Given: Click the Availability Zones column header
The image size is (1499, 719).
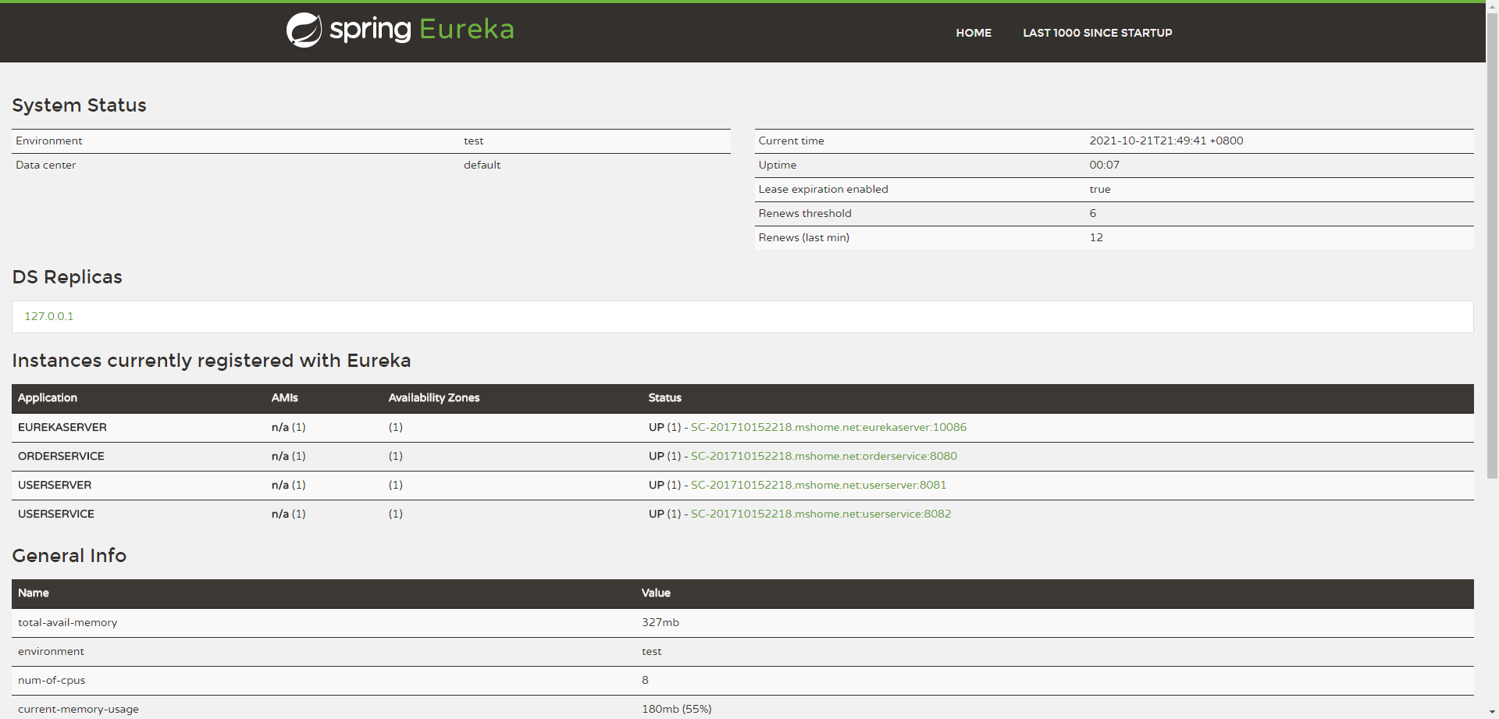Looking at the screenshot, I should pos(434,397).
